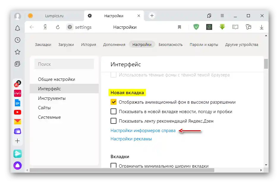Viewport: 279px width, 183px height.
Task: Enable Яндекс.Дзен recommendations feed
Action: (x=113, y=121)
